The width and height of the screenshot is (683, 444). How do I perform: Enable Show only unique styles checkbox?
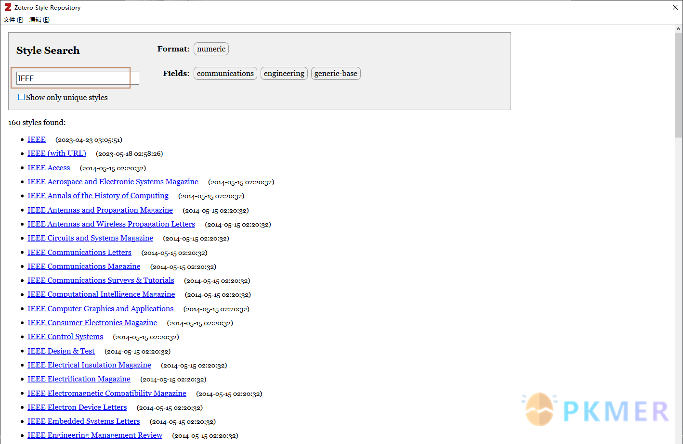pyautogui.click(x=21, y=97)
